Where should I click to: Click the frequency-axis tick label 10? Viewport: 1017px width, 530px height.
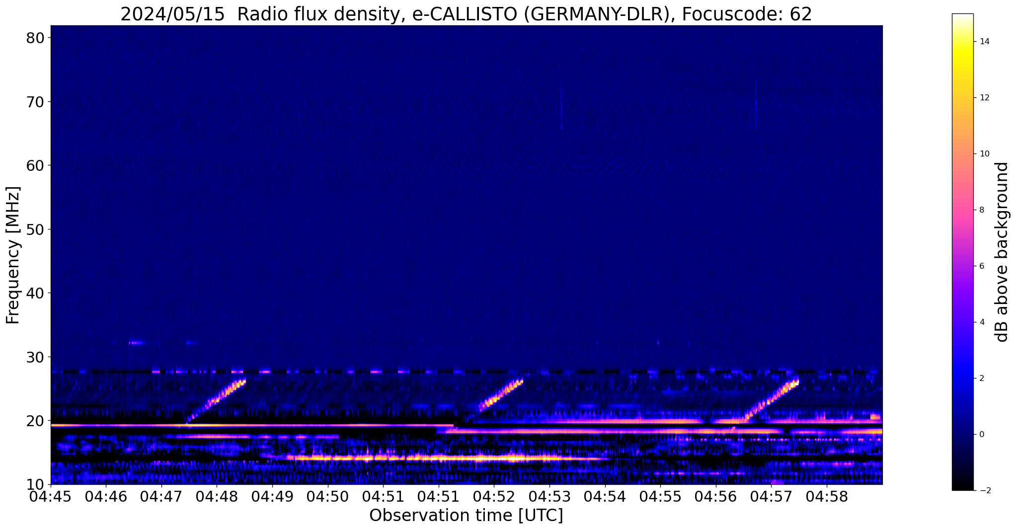click(x=35, y=484)
